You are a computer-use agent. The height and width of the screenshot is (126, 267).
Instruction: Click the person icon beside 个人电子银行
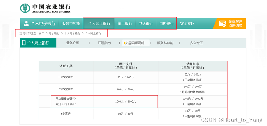click(x=26, y=23)
